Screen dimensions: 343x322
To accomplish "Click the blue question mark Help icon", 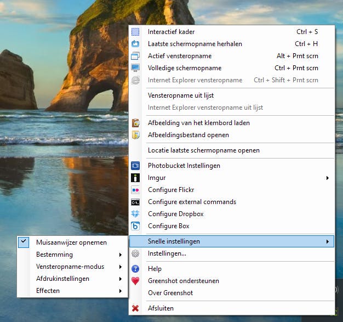I will (x=135, y=269).
